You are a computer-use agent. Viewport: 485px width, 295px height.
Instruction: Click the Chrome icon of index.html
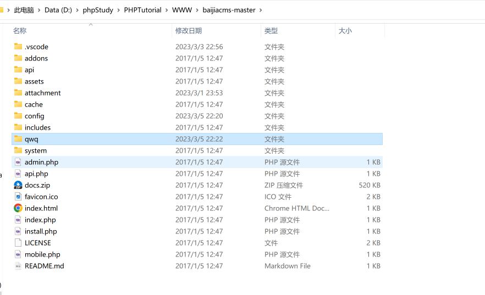tap(18, 208)
